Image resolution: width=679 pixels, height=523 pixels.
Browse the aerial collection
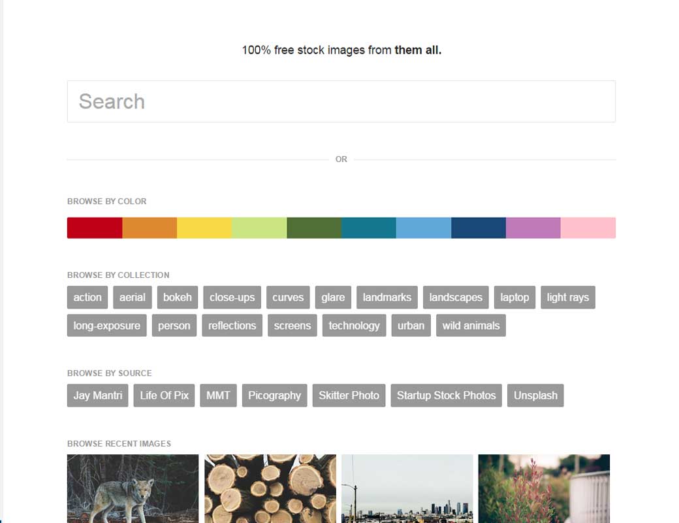[x=133, y=297]
